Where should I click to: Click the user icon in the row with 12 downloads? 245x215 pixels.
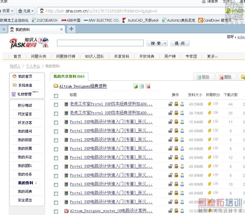click(182, 157)
